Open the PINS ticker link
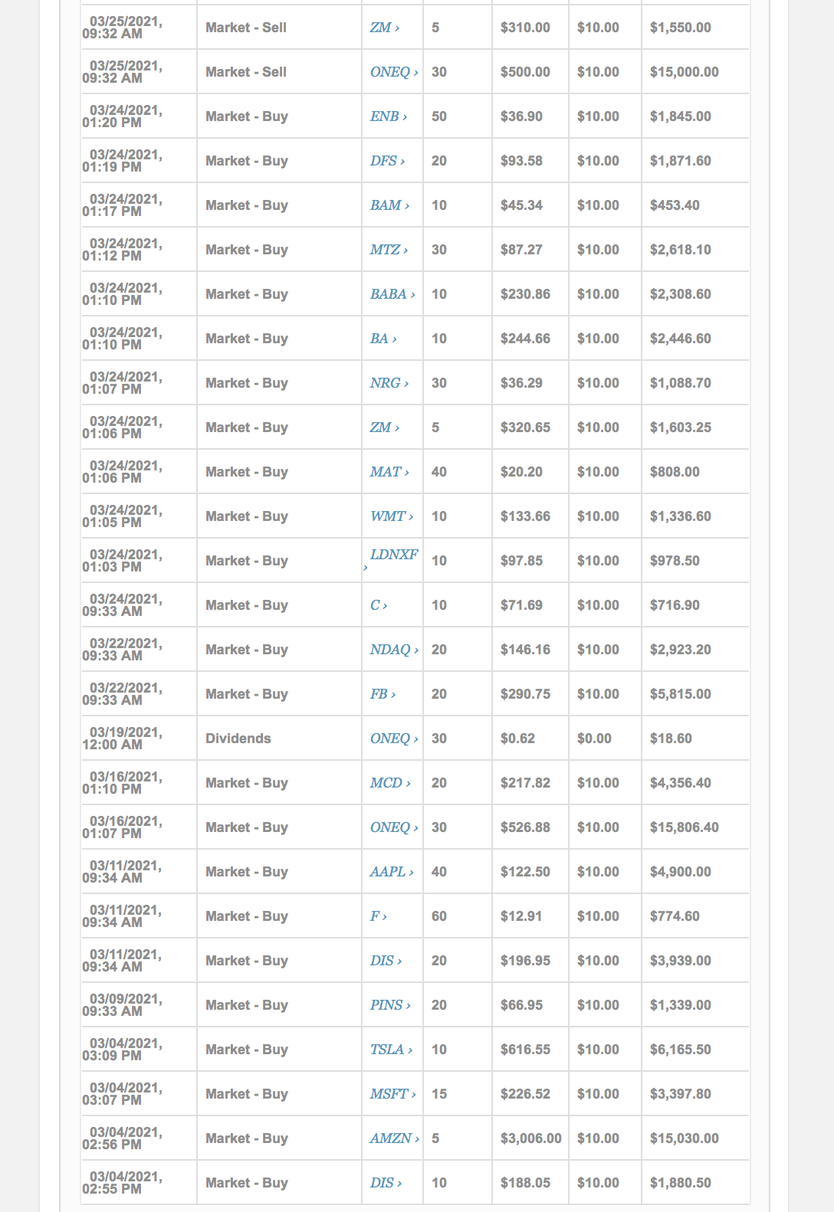 pyautogui.click(x=386, y=1005)
